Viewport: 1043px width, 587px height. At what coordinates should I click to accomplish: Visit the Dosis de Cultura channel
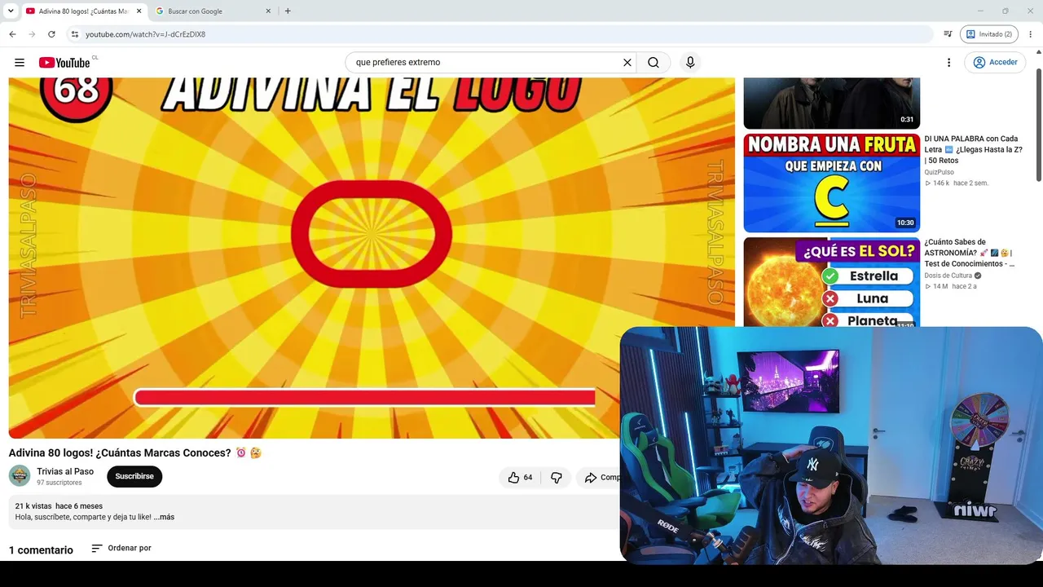[x=949, y=276]
